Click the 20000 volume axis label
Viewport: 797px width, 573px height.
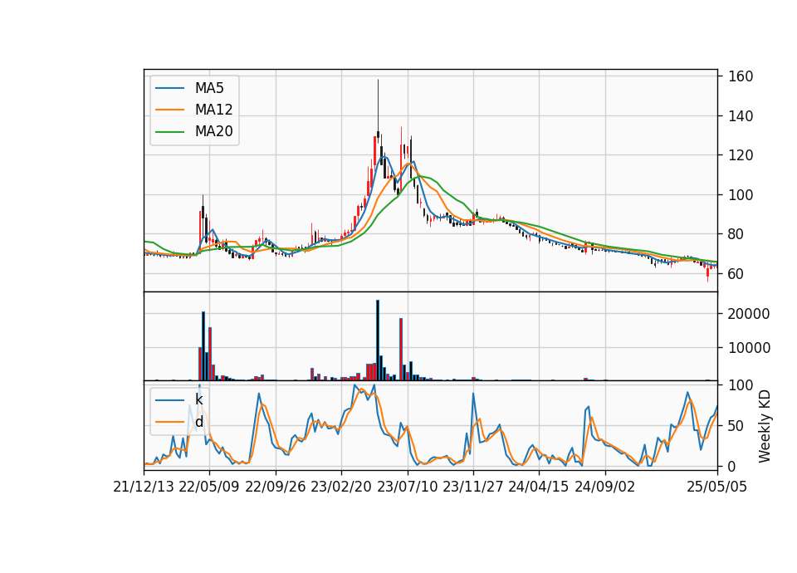click(x=749, y=314)
